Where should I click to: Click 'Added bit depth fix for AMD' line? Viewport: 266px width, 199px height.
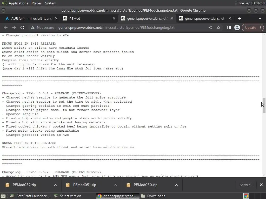click(100, 176)
